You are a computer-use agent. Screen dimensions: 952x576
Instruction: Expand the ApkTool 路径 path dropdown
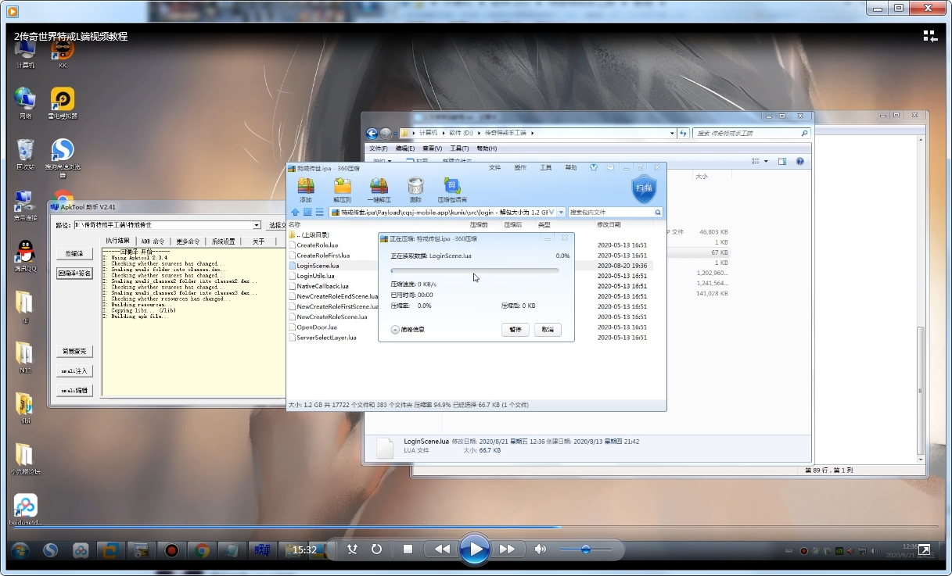[x=257, y=225]
